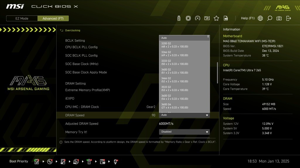Pick the 3200 G2 speed entry
This screenshot has width=300, height=168.
[x=184, y=45]
